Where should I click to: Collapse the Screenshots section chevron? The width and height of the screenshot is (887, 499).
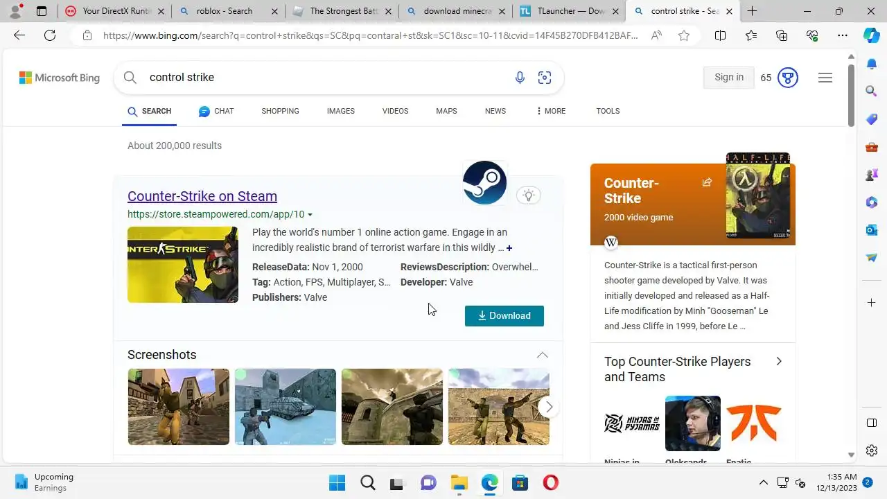point(543,355)
